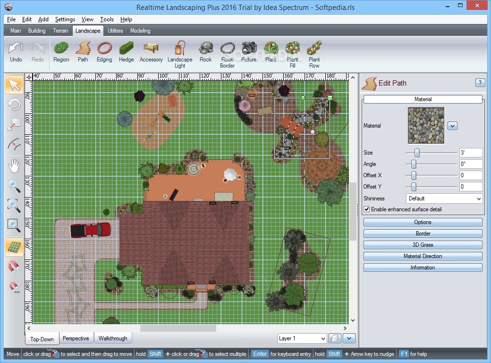Toggle Enable enhanced surface detail checkbox
The image size is (491, 363).
[x=367, y=209]
